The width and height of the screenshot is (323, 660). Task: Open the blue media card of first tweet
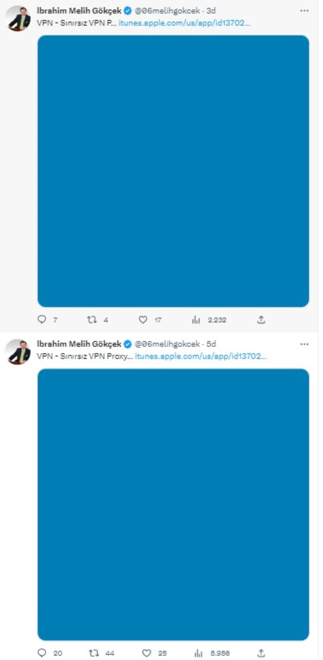[x=173, y=171]
